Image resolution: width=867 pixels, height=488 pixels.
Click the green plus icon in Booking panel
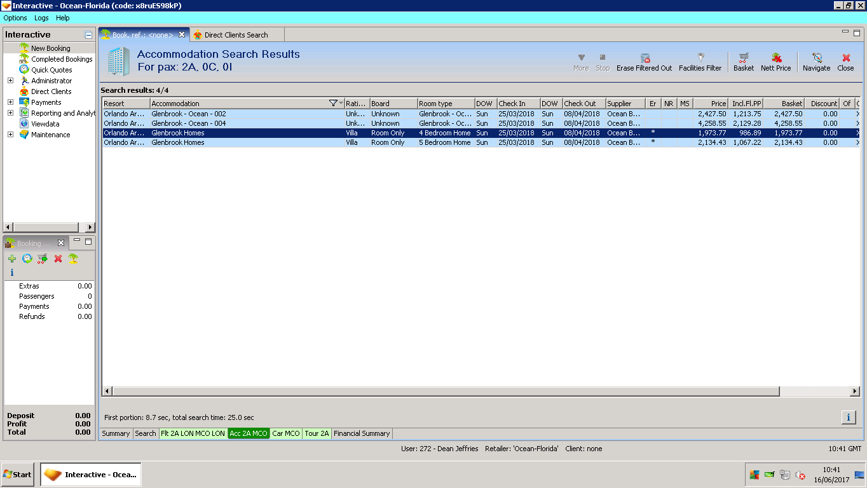click(x=12, y=259)
